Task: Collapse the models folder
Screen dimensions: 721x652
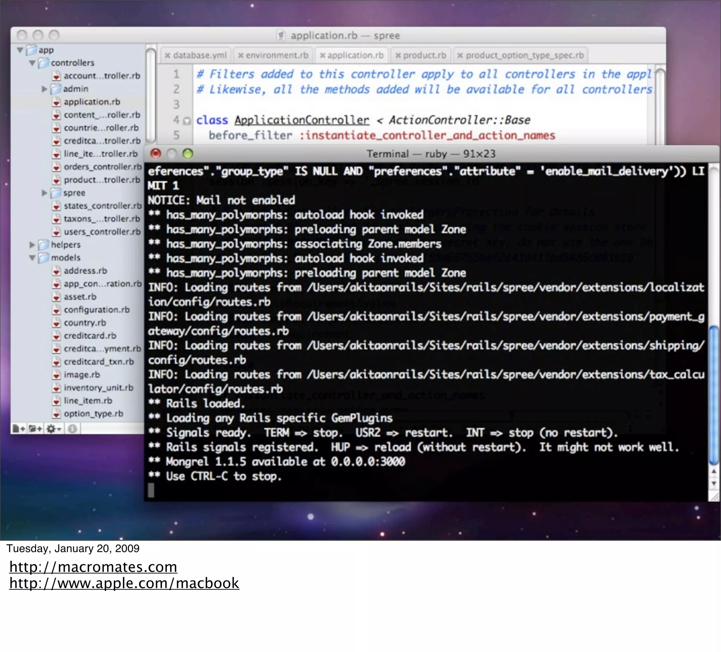Action: (x=32, y=258)
